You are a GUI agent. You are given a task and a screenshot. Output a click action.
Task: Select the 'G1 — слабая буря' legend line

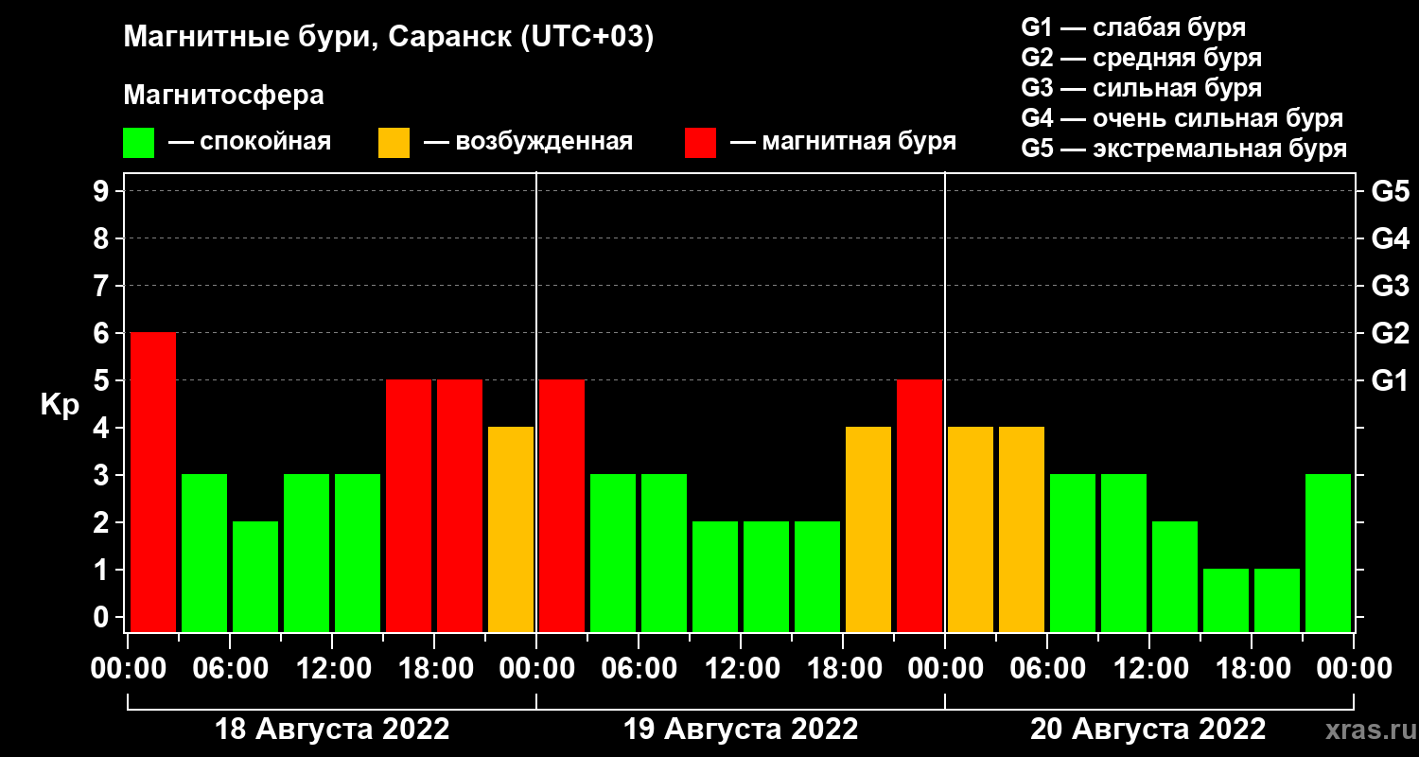[1133, 27]
